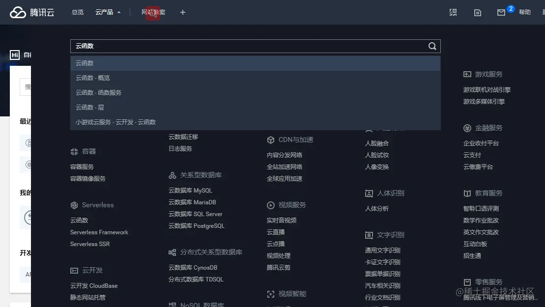The image size is (545, 307).
Task: Open 云数据库 CynosDB
Action: pos(193,268)
